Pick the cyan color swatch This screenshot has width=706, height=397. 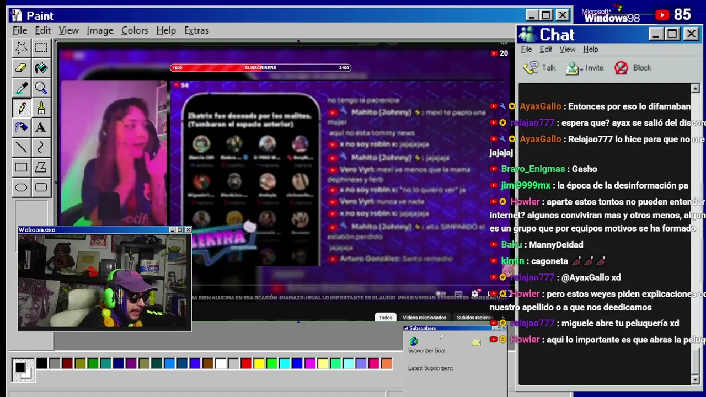tap(285, 363)
